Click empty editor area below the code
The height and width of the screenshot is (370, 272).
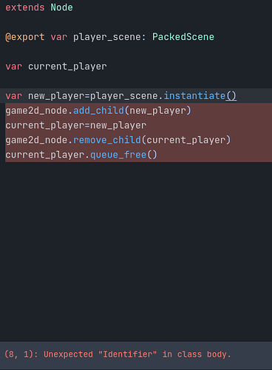(136, 246)
